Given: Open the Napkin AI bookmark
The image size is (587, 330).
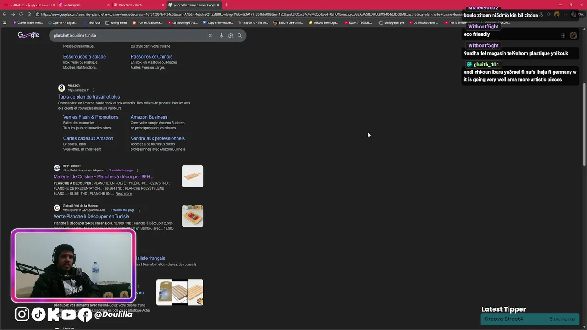Looking at the screenshot, I should point(254,22).
